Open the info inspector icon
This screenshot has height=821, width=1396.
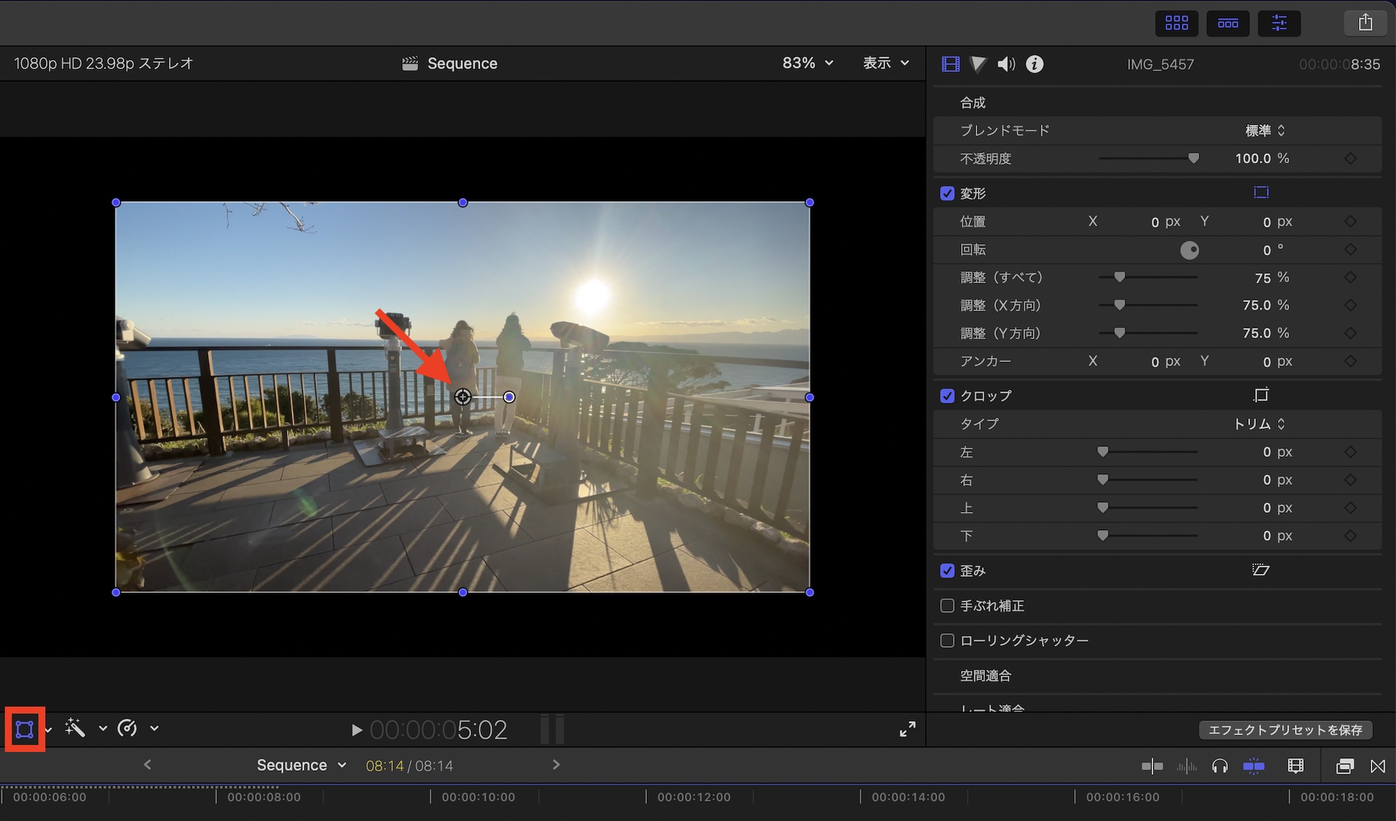1034,64
